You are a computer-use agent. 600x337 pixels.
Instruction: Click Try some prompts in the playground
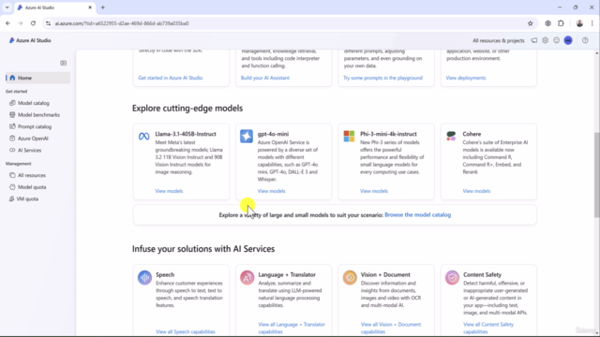tap(382, 78)
